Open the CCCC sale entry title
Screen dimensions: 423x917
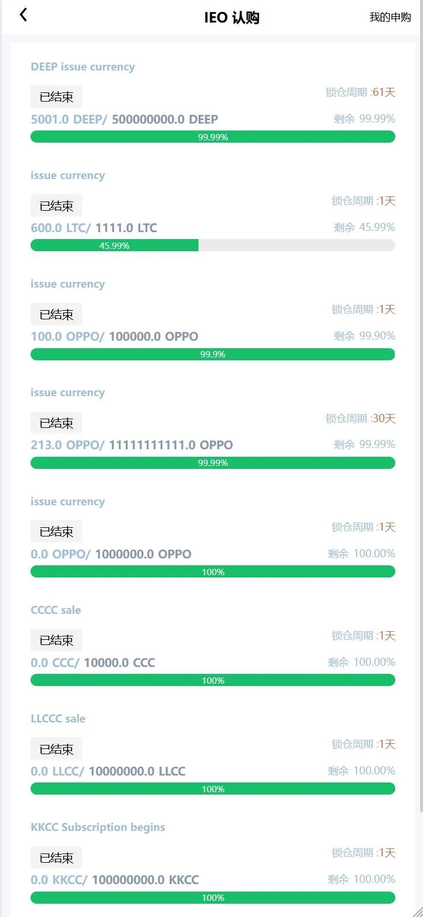click(56, 610)
